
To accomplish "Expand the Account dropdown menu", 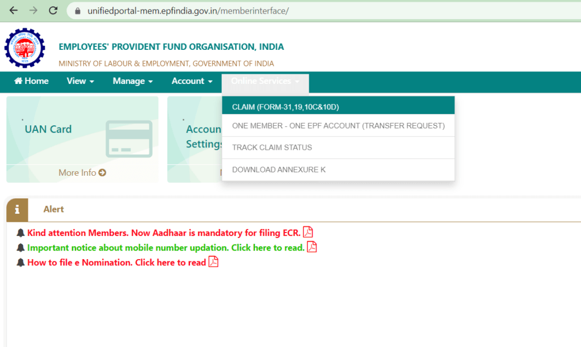I will pyautogui.click(x=192, y=81).
